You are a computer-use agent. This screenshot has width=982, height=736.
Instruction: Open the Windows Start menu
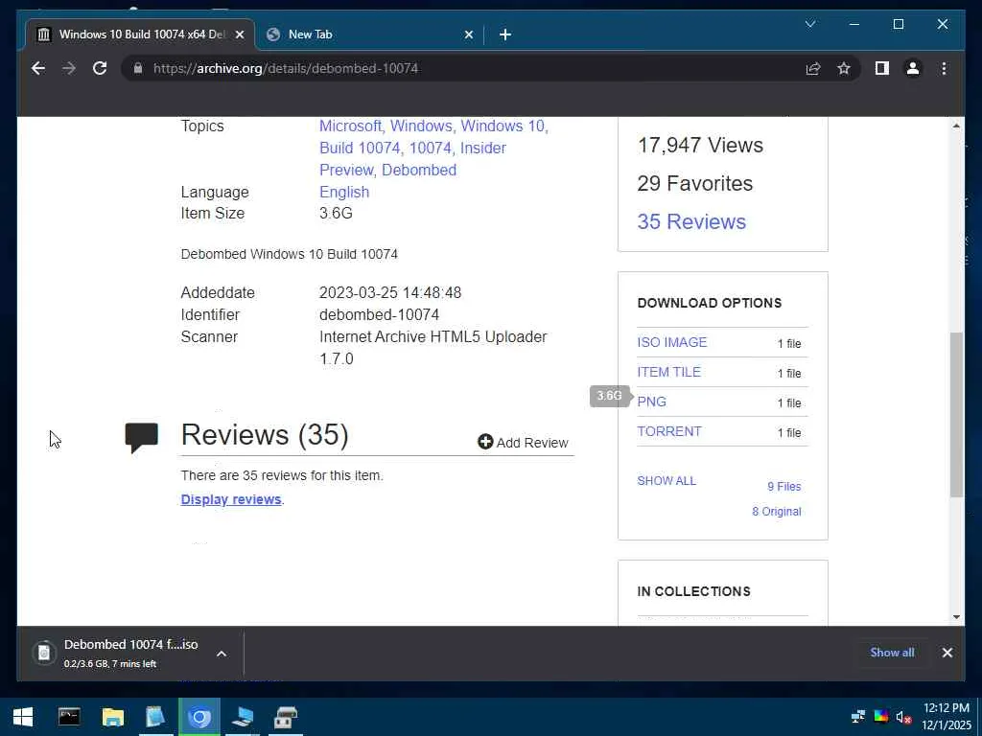23,717
